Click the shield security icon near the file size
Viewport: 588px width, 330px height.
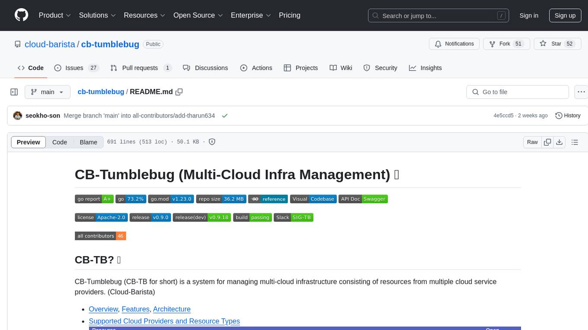[212, 142]
